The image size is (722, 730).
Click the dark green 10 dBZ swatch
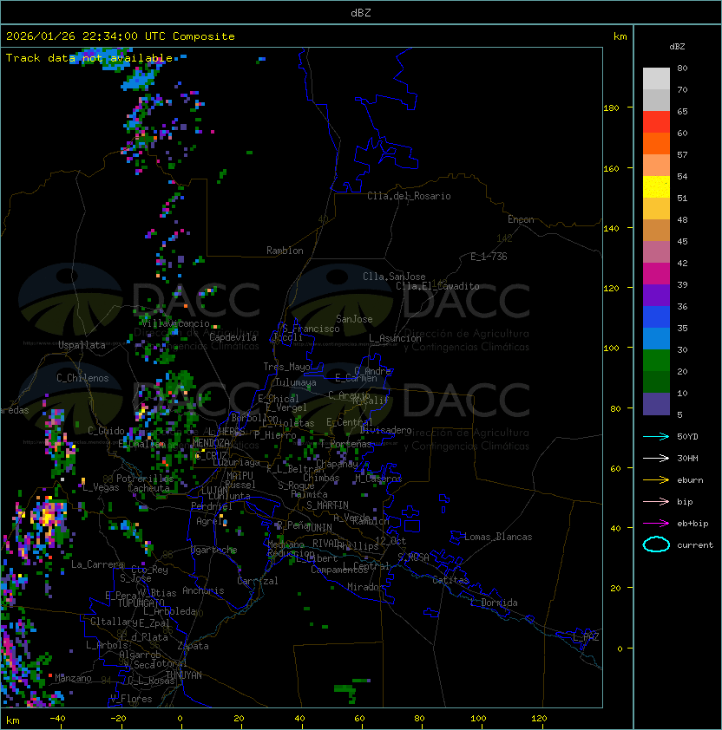click(657, 382)
